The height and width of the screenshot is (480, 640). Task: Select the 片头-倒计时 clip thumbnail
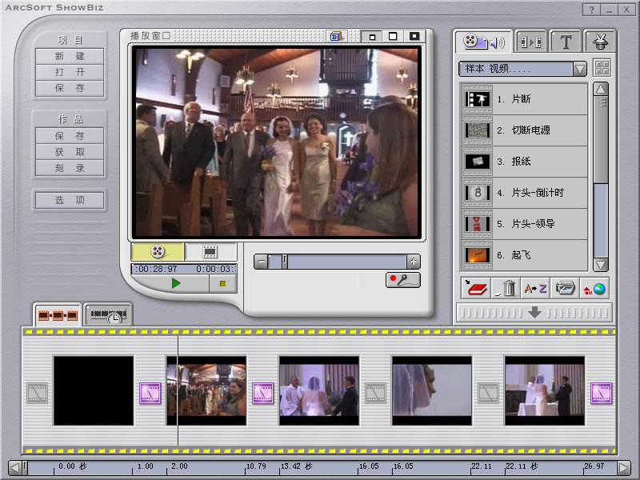477,193
